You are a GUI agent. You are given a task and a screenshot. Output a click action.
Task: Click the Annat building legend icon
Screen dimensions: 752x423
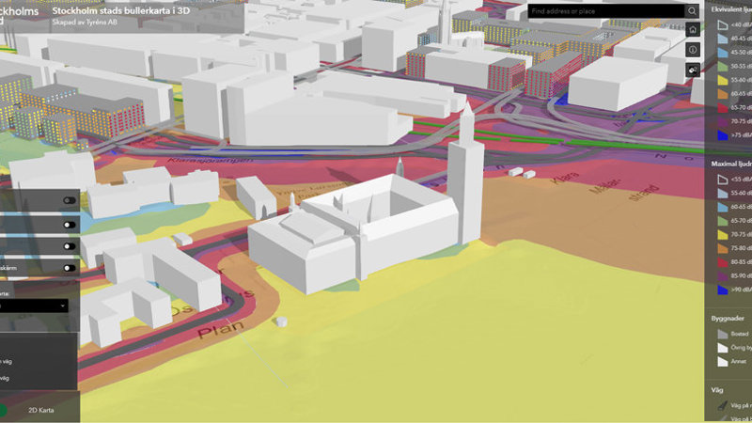point(722,361)
